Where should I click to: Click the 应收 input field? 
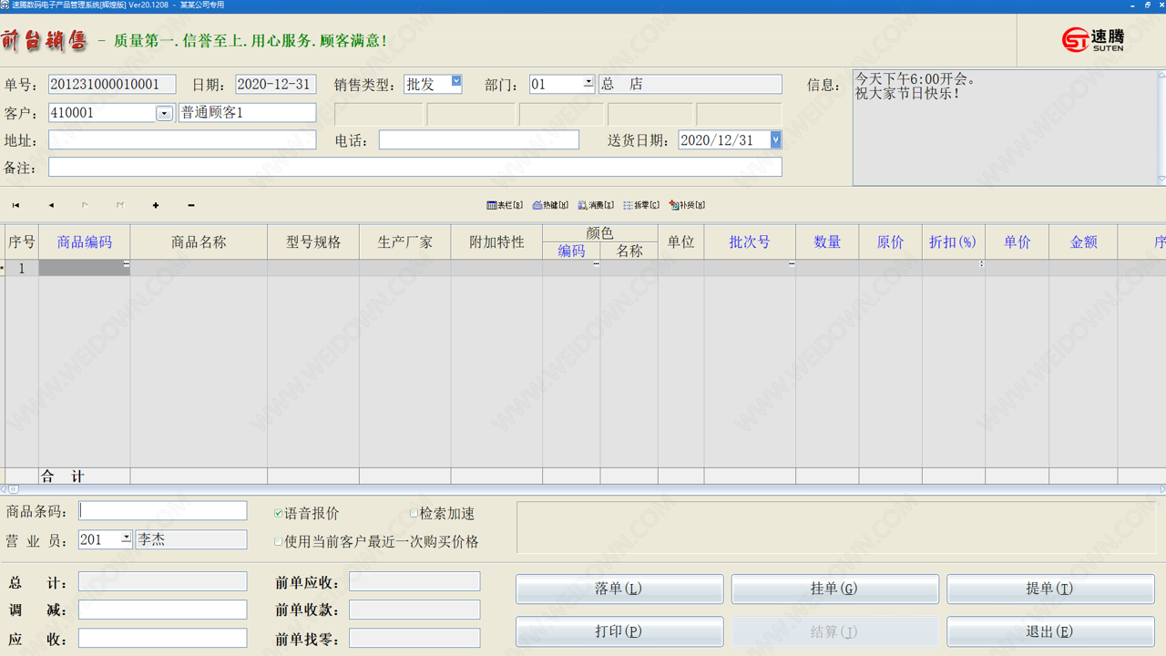tap(163, 638)
